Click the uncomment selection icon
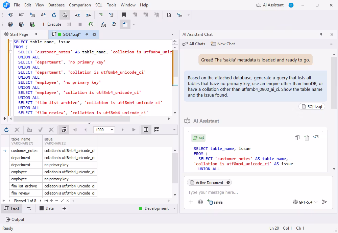 pos(111,15)
